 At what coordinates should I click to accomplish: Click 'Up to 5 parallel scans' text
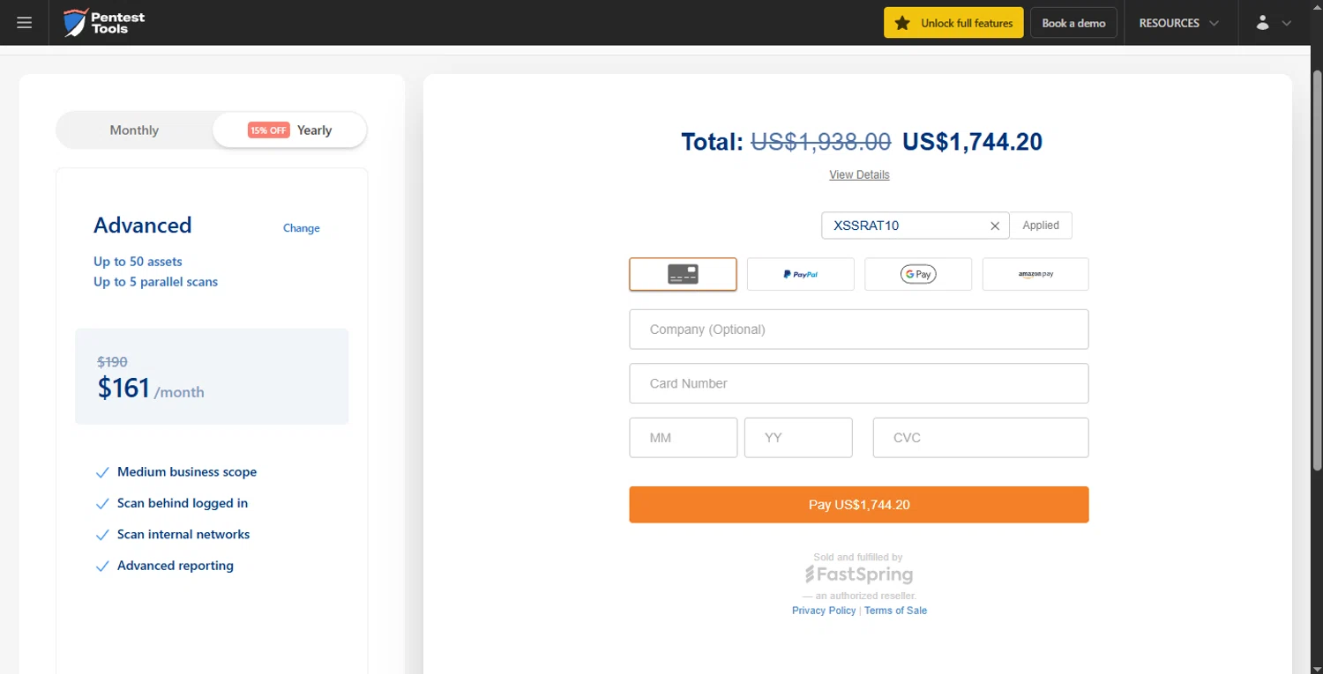pos(155,282)
